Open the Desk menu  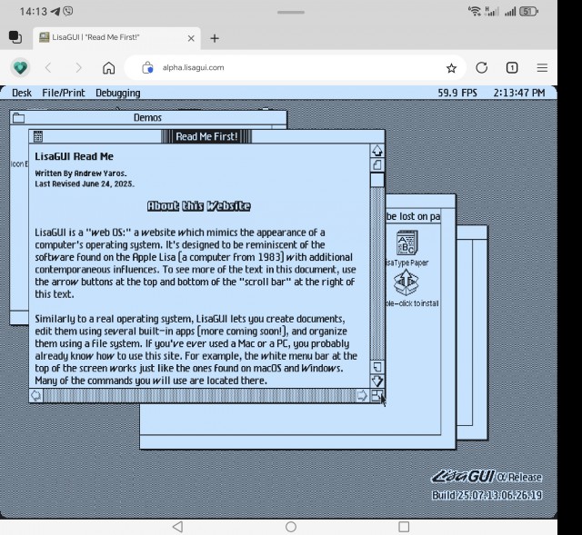[22, 93]
